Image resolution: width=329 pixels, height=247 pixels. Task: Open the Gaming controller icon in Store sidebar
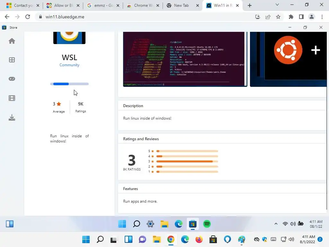(12, 79)
